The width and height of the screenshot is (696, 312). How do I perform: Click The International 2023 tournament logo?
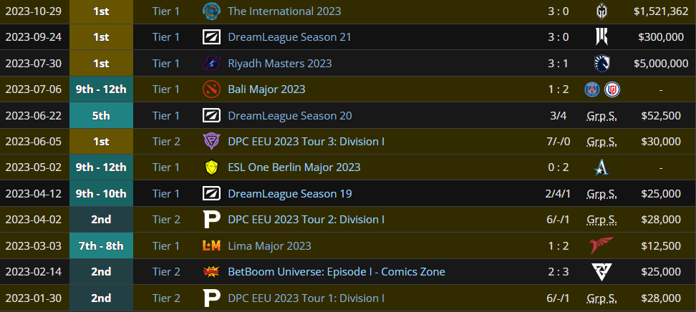point(212,11)
